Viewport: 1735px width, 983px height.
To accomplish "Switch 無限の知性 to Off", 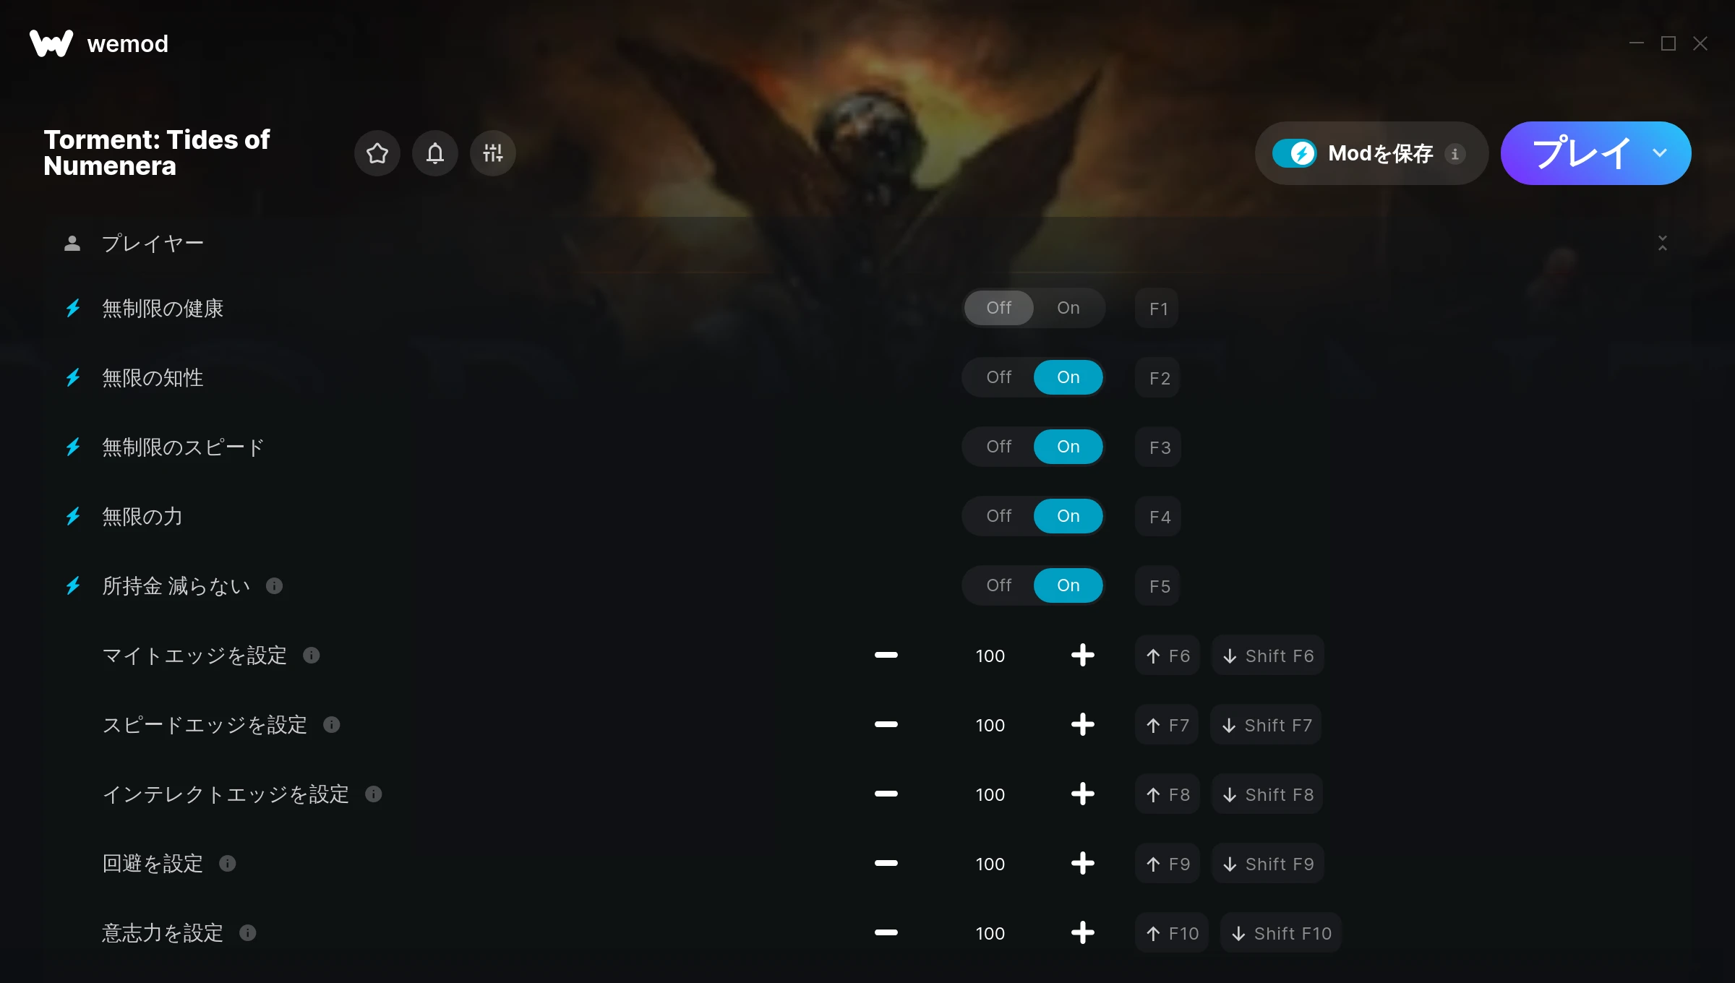I will (x=998, y=377).
